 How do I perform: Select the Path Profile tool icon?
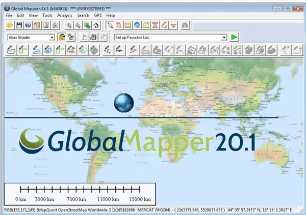tap(146, 25)
